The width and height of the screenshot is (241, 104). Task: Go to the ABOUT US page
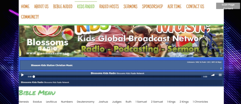tap(41, 7)
